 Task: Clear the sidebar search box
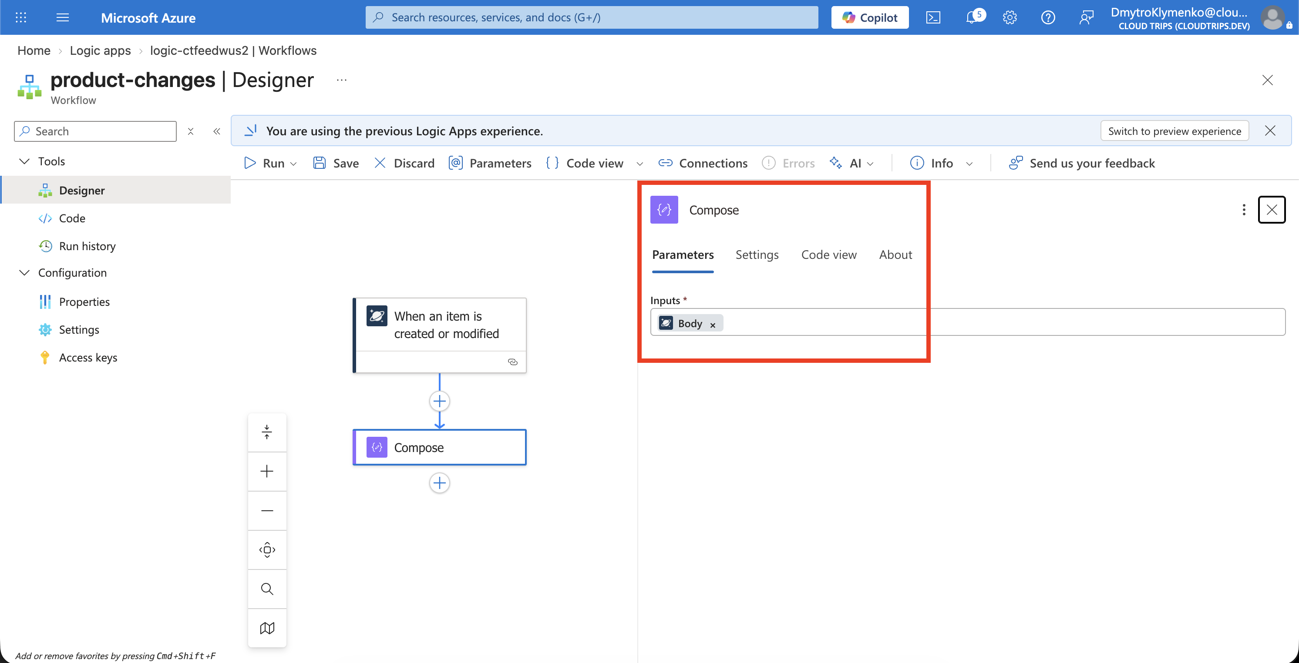coord(191,131)
